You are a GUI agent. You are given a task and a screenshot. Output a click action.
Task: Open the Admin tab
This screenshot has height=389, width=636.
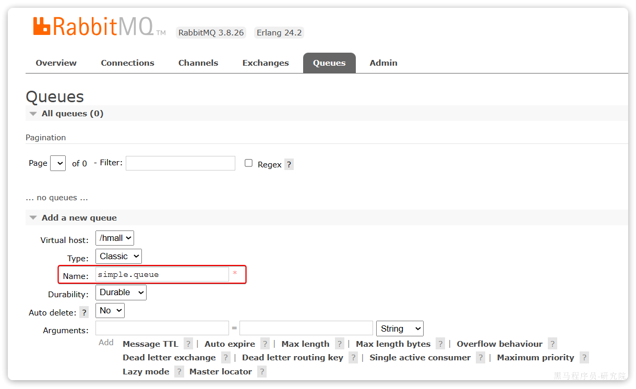pos(383,63)
